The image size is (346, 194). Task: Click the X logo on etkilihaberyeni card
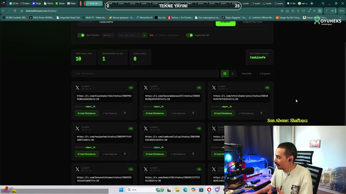point(214,88)
